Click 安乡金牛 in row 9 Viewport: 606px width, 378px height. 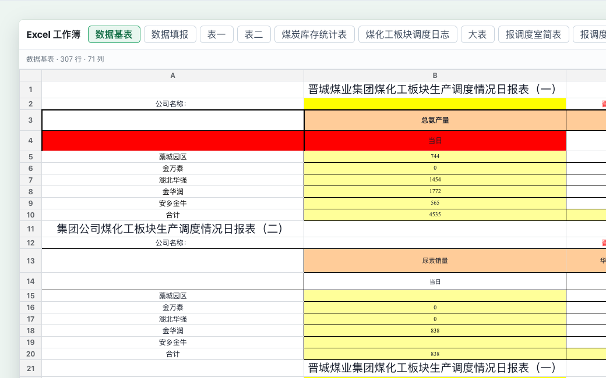(x=172, y=203)
